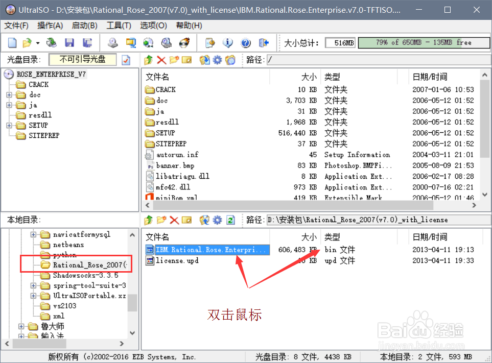Select the netbeans folder in local tree
The height and width of the screenshot is (363, 492).
click(x=68, y=245)
